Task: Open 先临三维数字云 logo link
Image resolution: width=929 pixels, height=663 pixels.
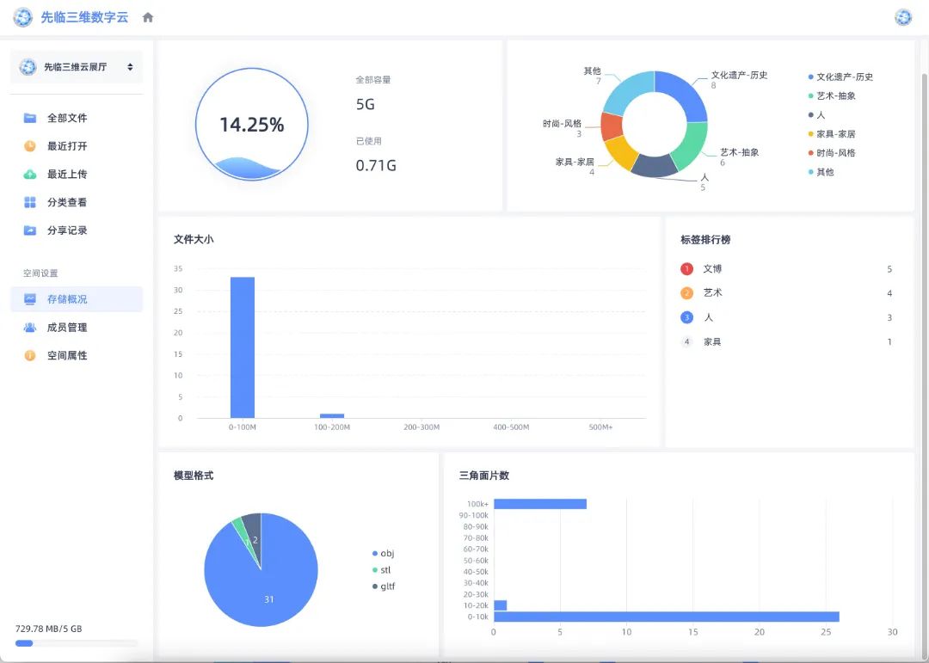Action: (72, 17)
